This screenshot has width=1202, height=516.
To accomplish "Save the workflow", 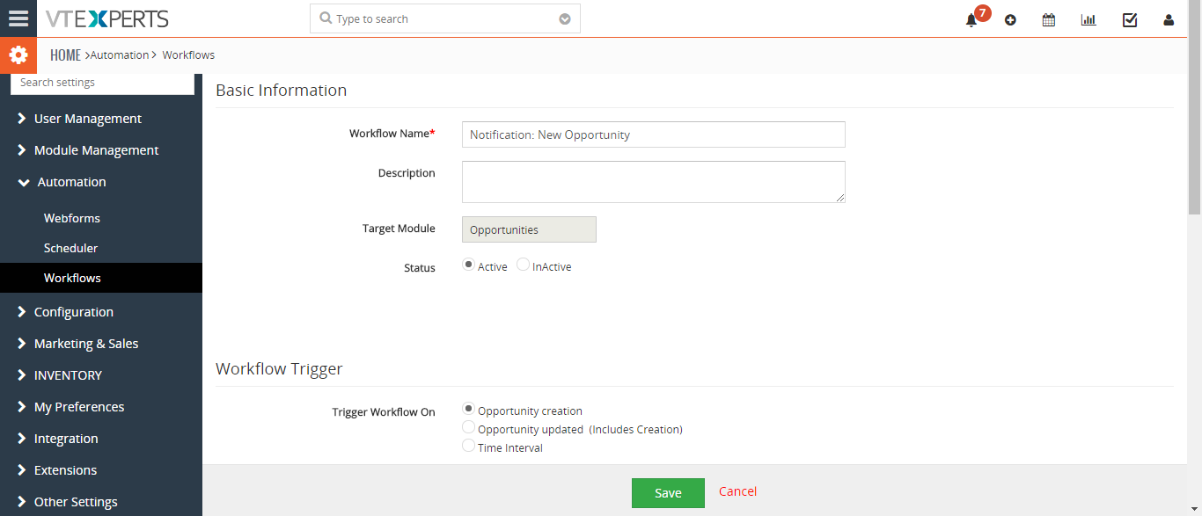I will [668, 493].
